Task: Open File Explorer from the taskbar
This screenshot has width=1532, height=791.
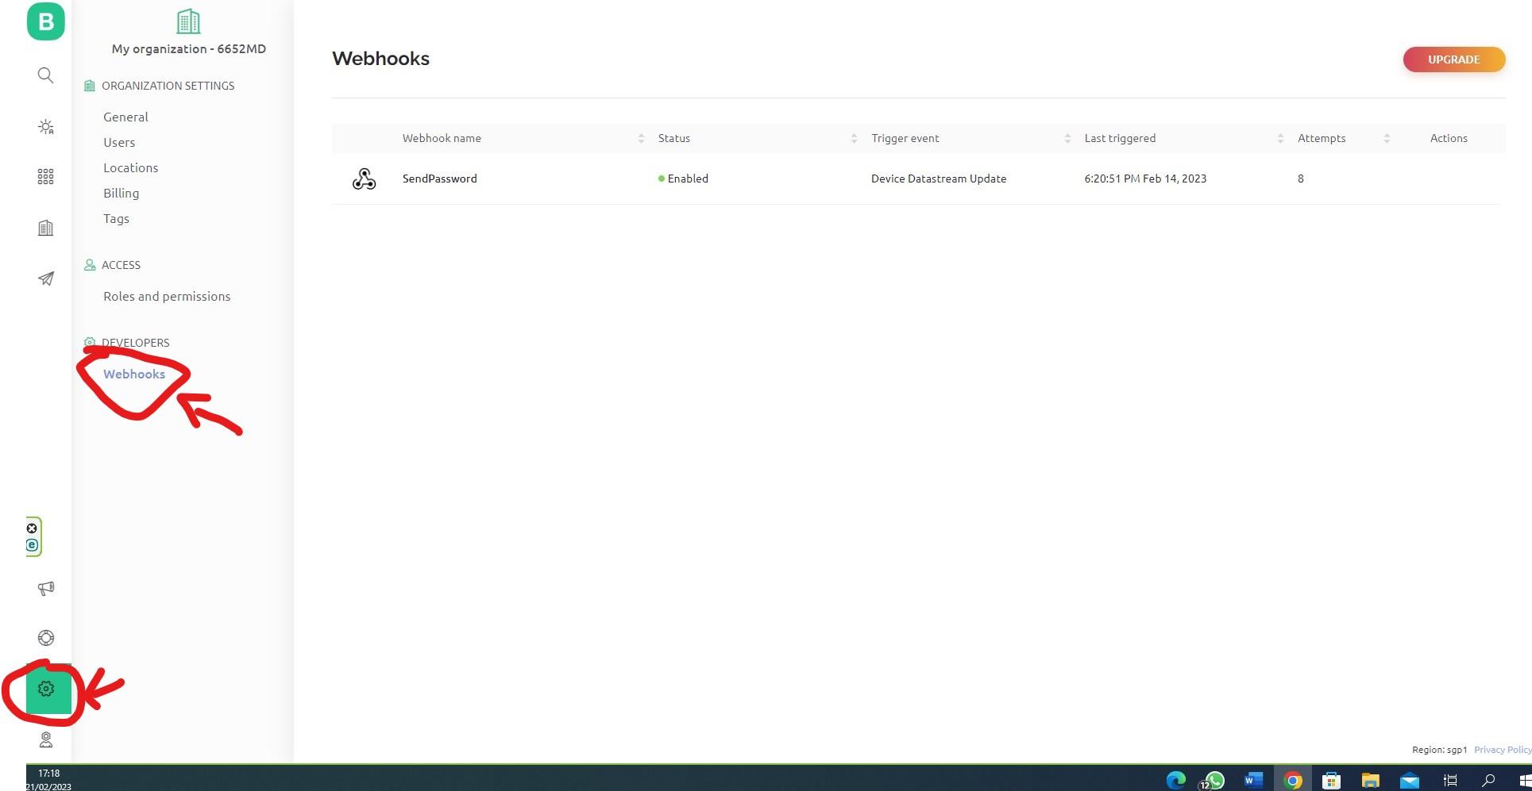Action: (1370, 780)
